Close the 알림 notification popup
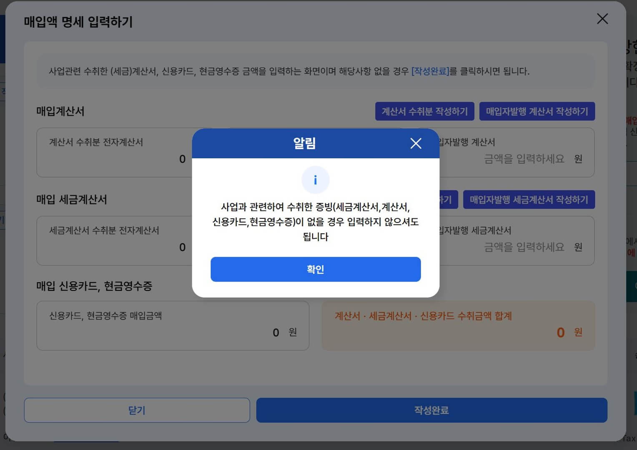 416,143
